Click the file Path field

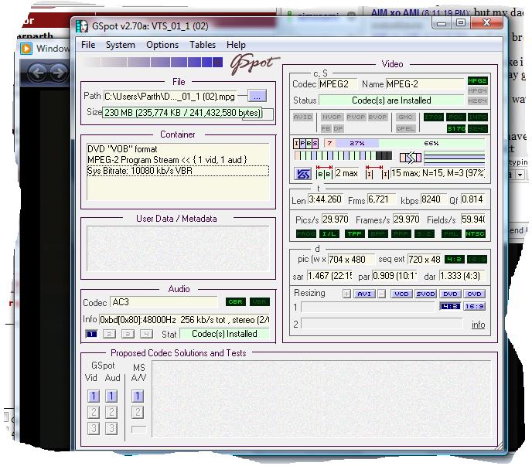tap(169, 97)
